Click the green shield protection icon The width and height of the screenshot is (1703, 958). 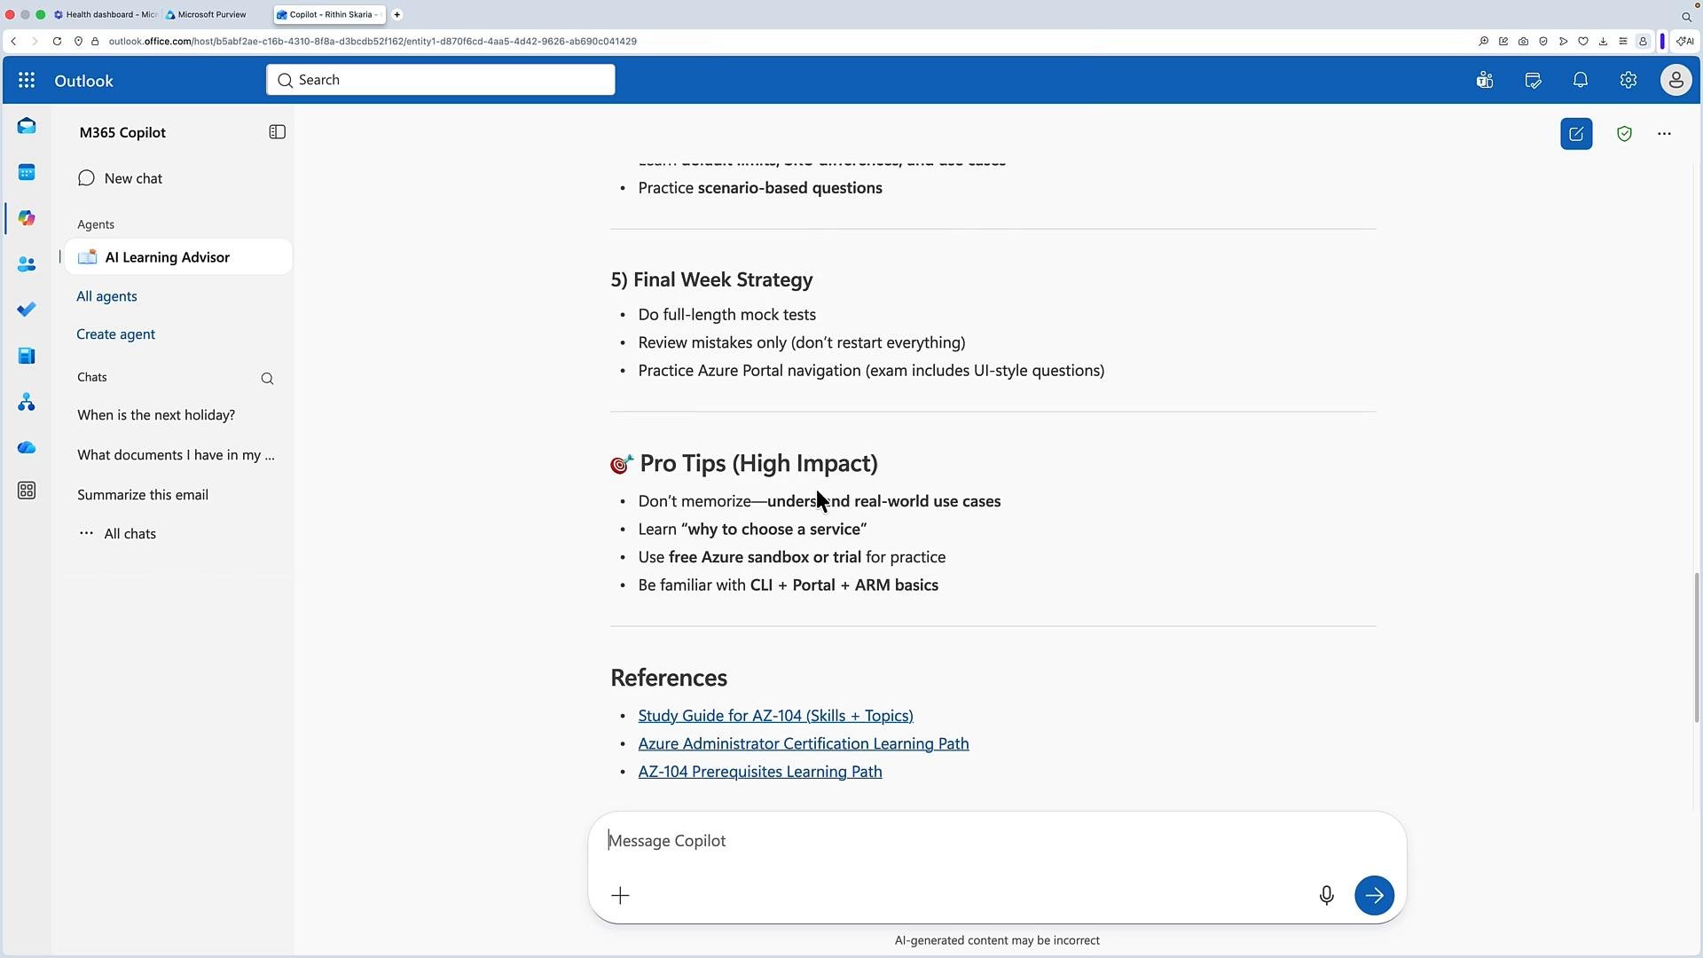tap(1624, 134)
